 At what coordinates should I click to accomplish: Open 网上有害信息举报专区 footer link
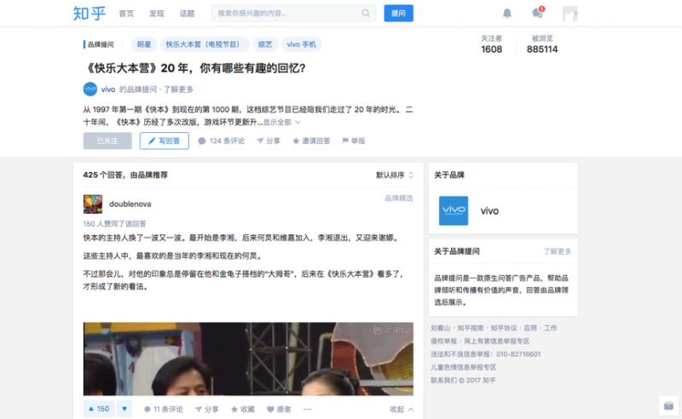497,342
